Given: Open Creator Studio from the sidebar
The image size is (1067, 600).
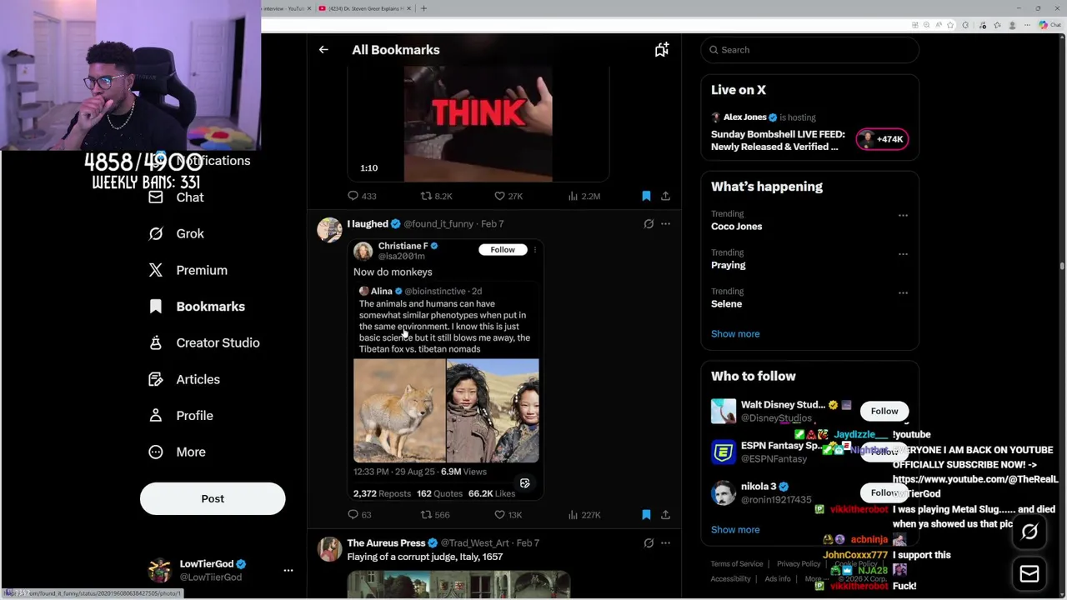Looking at the screenshot, I should tap(218, 342).
